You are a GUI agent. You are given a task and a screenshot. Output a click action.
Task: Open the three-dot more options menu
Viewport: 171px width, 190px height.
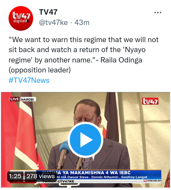[x=158, y=12]
